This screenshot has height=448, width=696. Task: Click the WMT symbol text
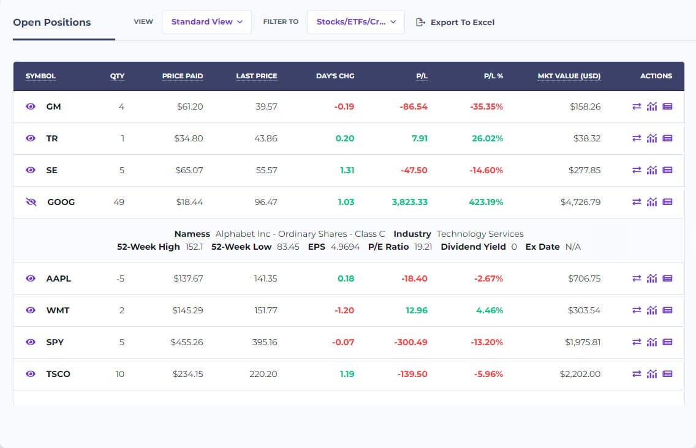tap(58, 310)
